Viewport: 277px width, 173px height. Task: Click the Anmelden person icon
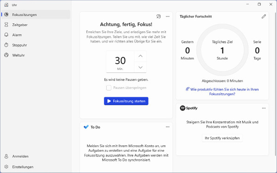point(6,156)
